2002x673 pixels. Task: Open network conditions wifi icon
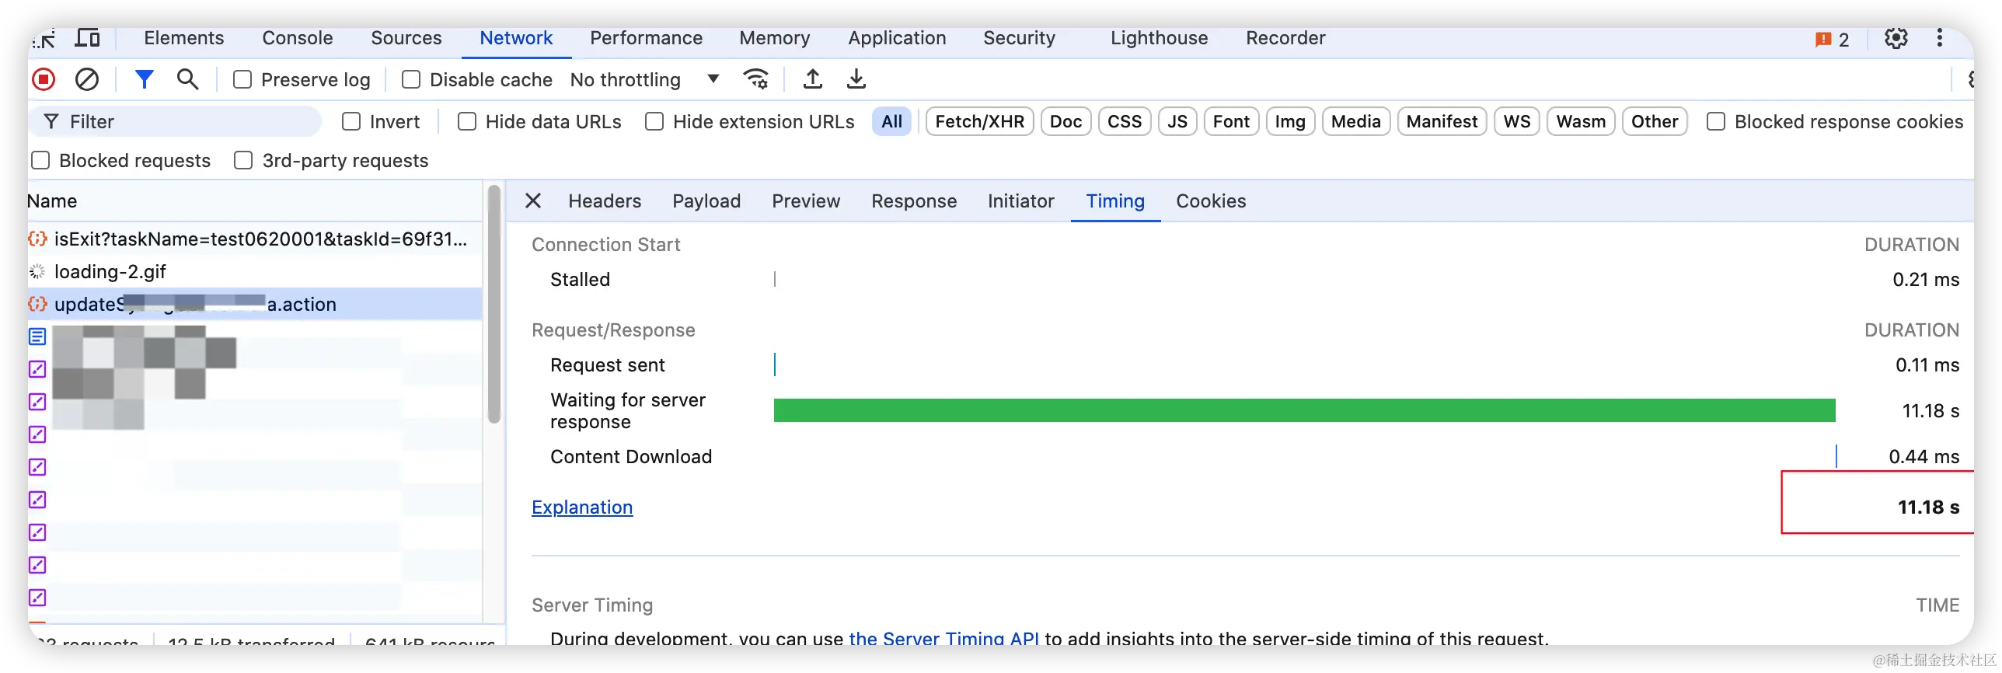[x=755, y=79]
